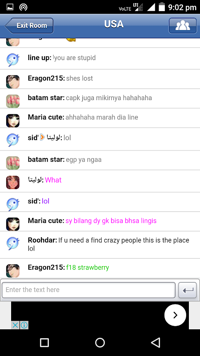This screenshot has width=200, height=356.
Task: Open the room members list icon
Action: [183, 26]
